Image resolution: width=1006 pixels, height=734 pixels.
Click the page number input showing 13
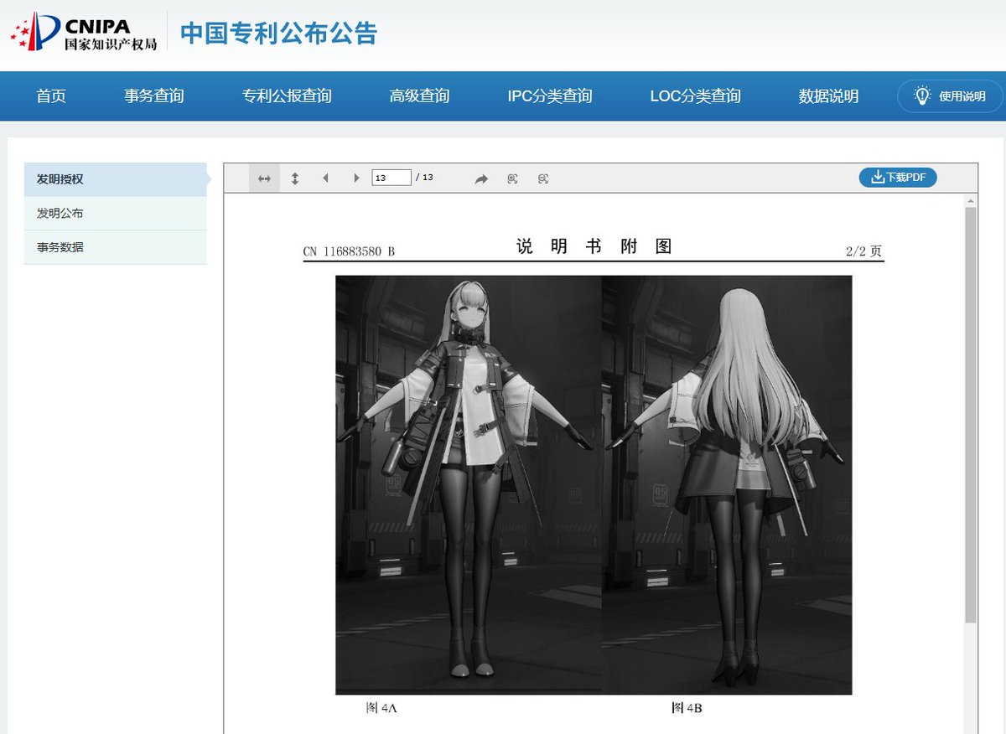coord(391,178)
